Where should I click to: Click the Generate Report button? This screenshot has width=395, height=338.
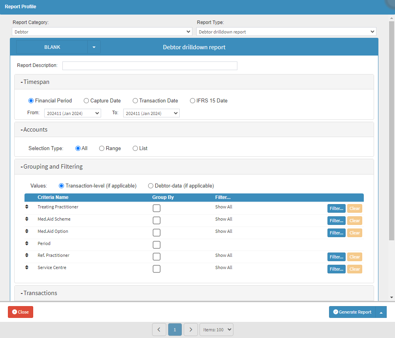[x=352, y=312]
